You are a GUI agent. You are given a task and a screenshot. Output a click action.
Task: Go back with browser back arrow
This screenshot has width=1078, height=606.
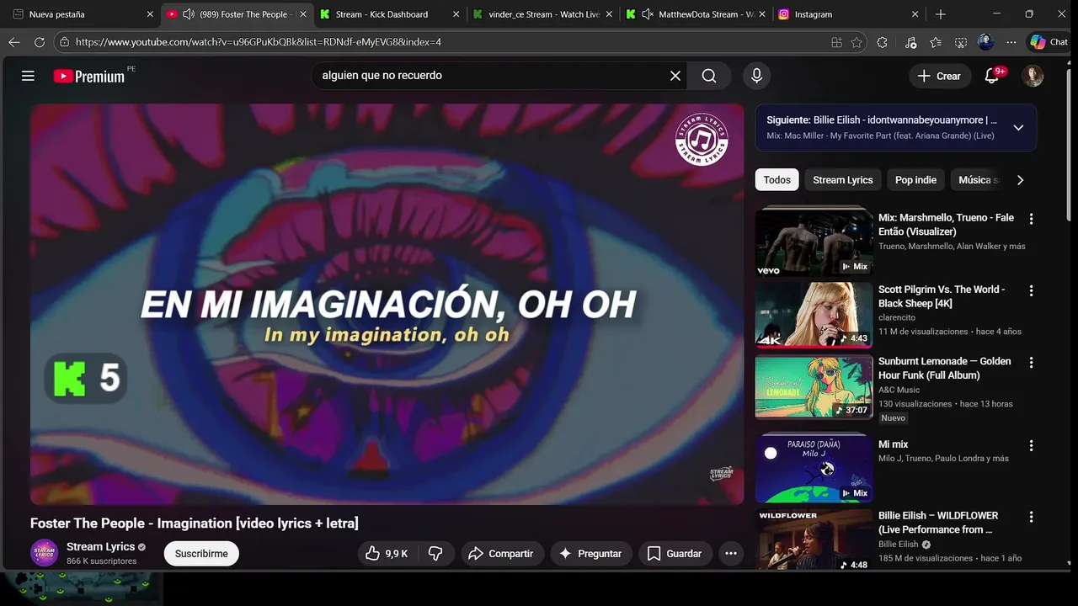14,42
